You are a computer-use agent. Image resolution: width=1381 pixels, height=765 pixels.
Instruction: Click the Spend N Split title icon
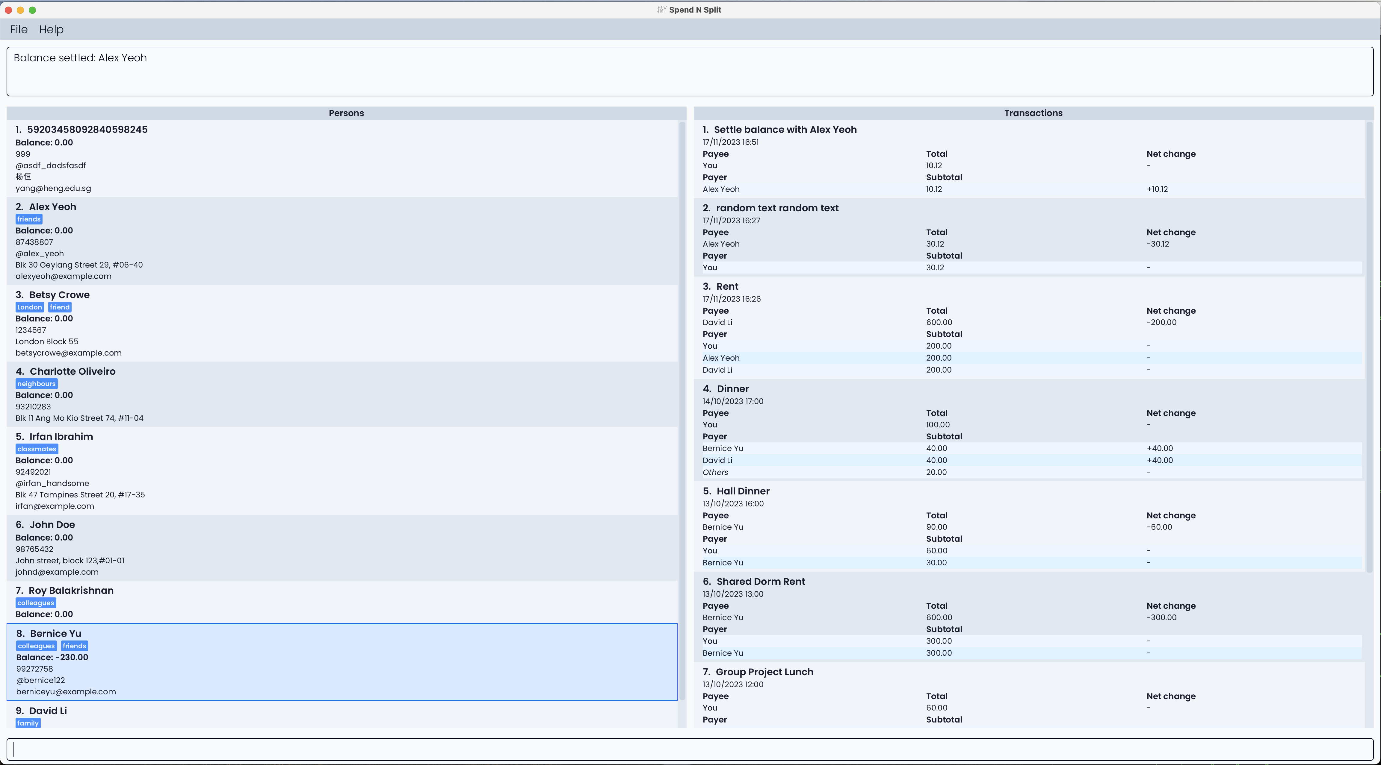pyautogui.click(x=661, y=10)
